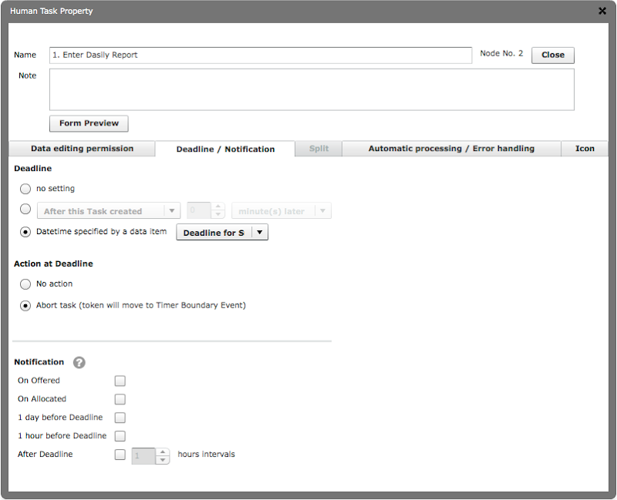This screenshot has height=500, width=617.
Task: Switch to the Data editing permission tab
Action: click(x=82, y=149)
